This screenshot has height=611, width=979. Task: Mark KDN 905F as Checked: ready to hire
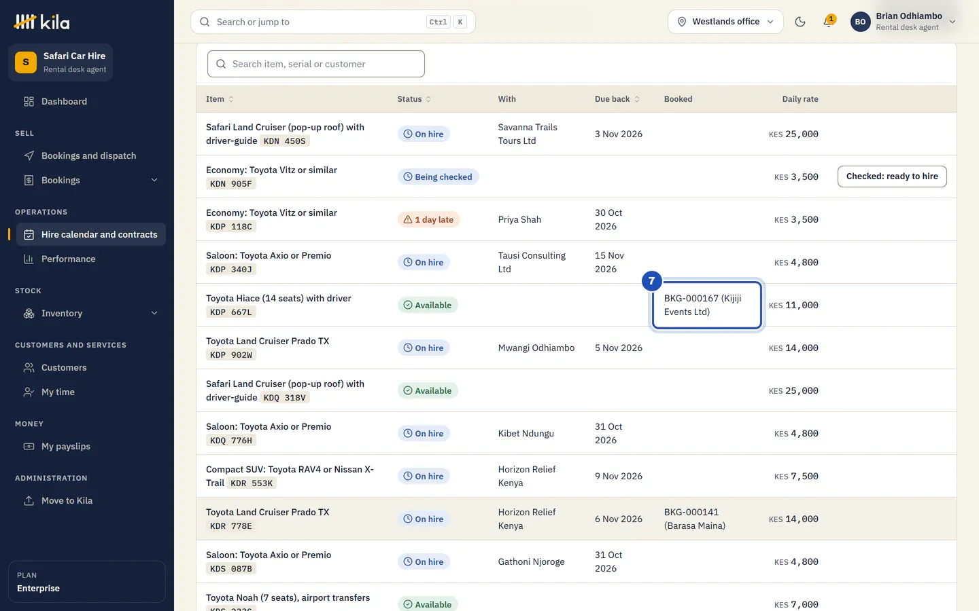(892, 177)
